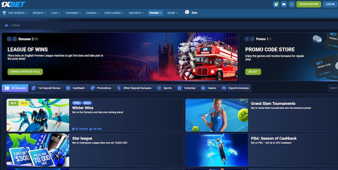
Task: Open PBA: Season of Cashback title
Action: click(274, 139)
